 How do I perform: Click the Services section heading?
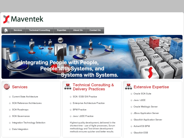pyautogui.click(x=20, y=87)
